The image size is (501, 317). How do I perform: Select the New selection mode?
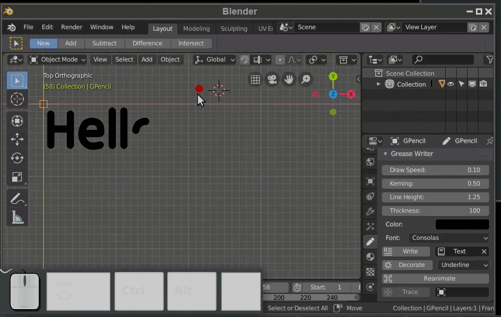(x=43, y=43)
